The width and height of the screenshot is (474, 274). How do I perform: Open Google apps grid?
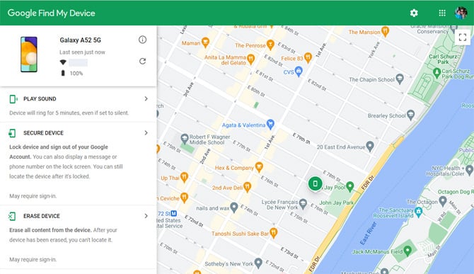442,13
